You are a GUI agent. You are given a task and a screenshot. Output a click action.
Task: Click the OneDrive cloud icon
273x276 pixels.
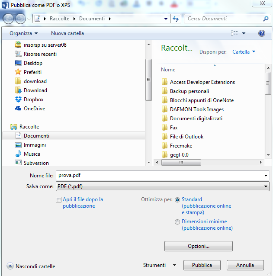point(18,109)
